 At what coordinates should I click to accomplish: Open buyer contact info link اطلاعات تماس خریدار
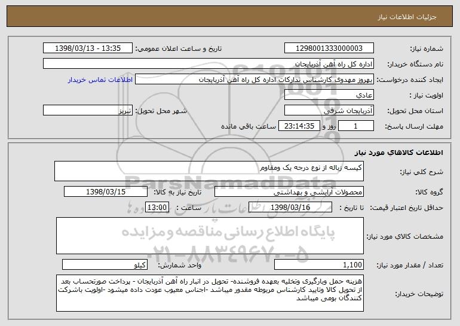click(x=100, y=80)
